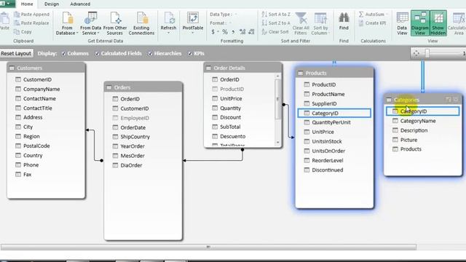Open Existing Connections dialog
466x262 pixels.
tap(141, 23)
